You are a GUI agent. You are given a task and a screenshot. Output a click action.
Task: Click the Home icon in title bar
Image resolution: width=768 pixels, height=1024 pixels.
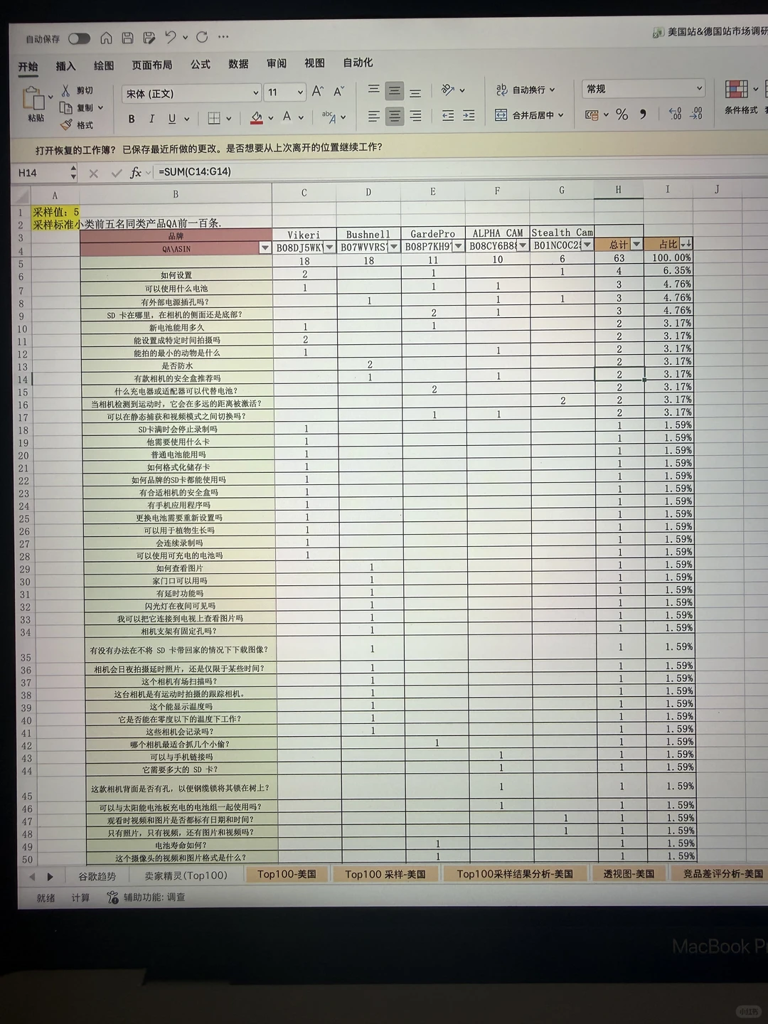coord(106,38)
